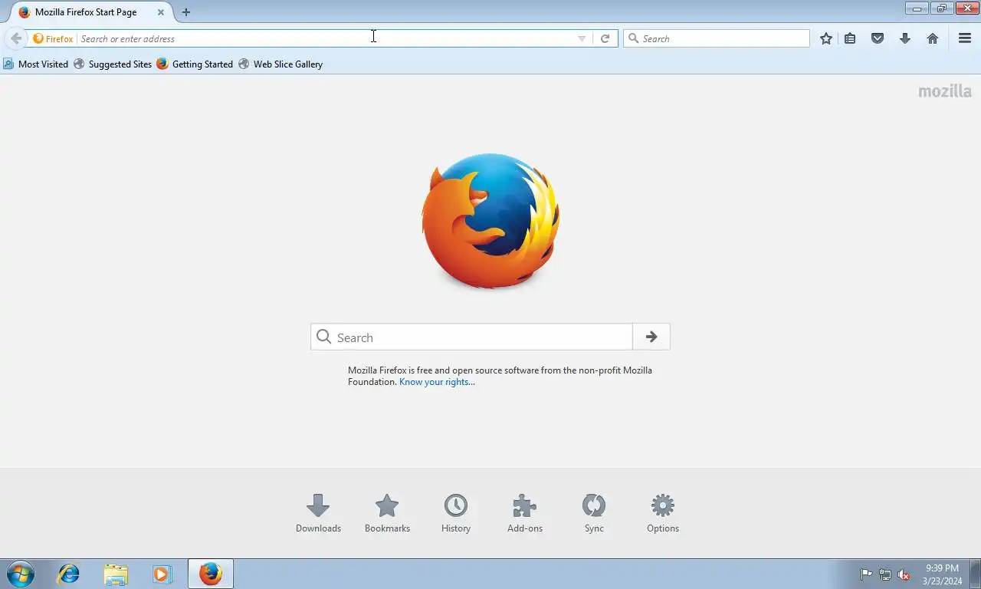Open the Action Center flag icon
Screen dimensions: 981x589
866,574
